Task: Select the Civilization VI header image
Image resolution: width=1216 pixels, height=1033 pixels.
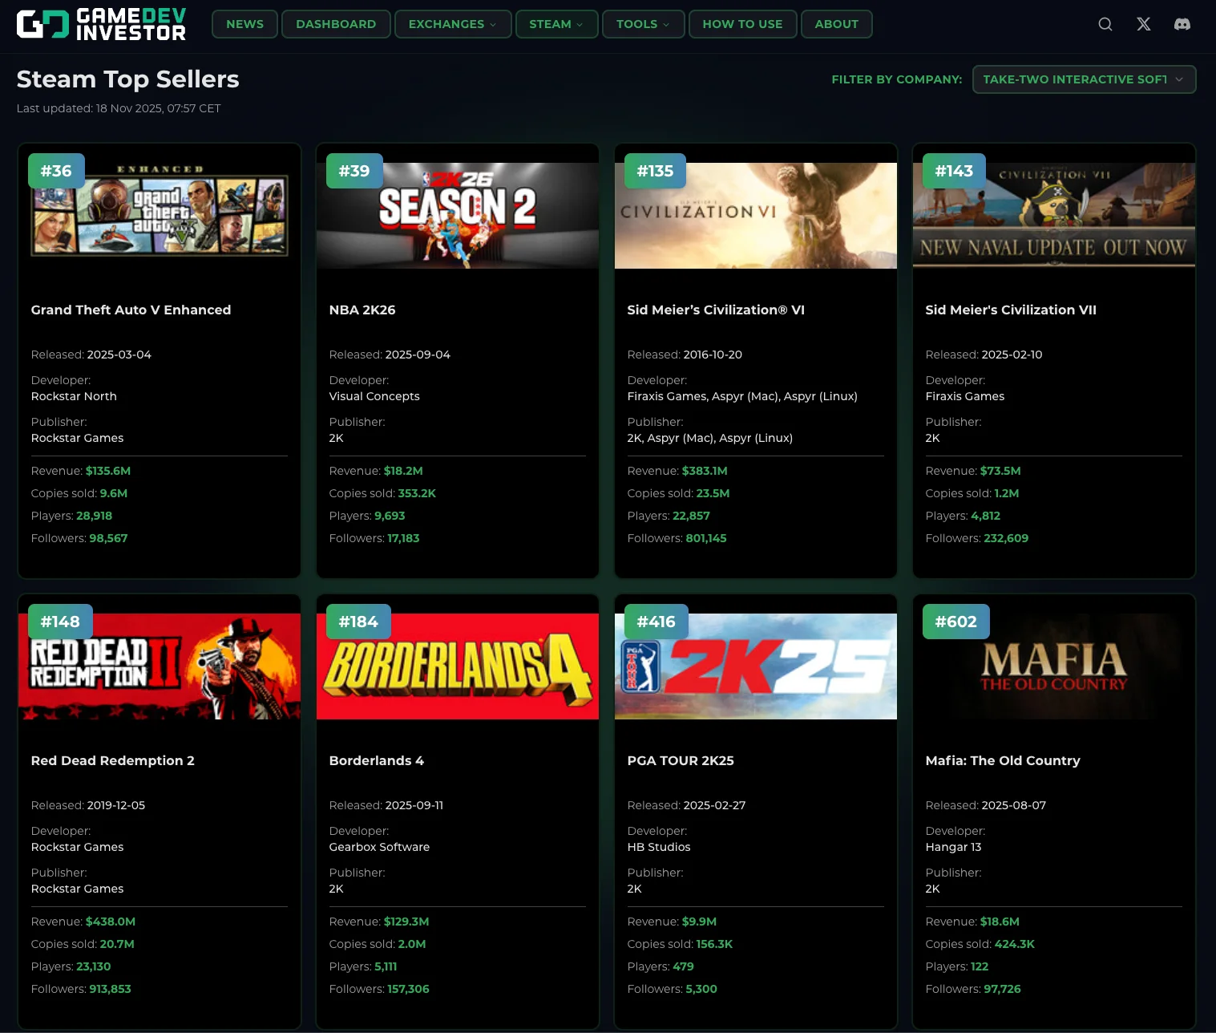Action: click(x=755, y=215)
